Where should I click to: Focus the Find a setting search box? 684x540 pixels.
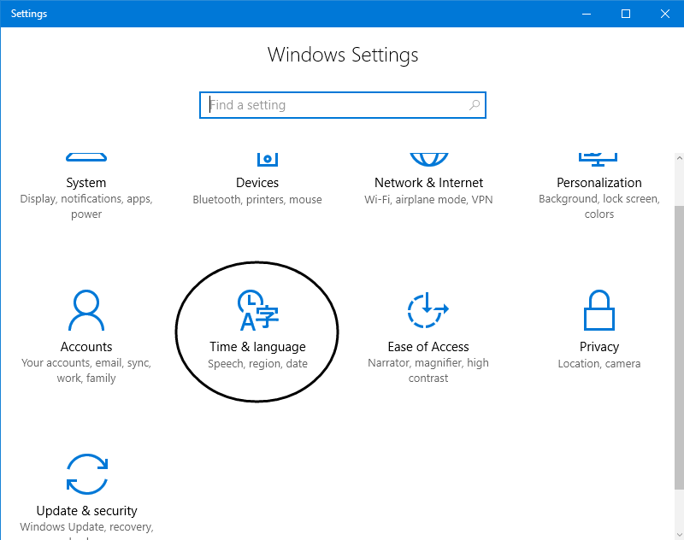pyautogui.click(x=343, y=105)
